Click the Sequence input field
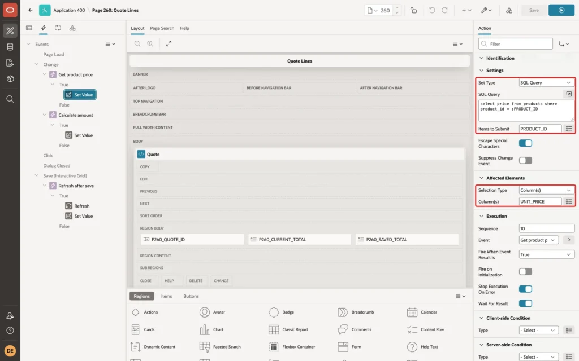The height and width of the screenshot is (361, 579). click(546, 228)
